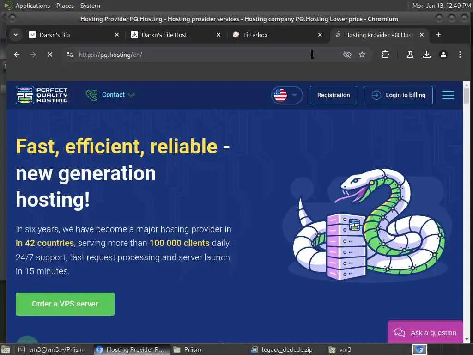Open the System menu
Screen dimensions: 473x355
[90, 6]
